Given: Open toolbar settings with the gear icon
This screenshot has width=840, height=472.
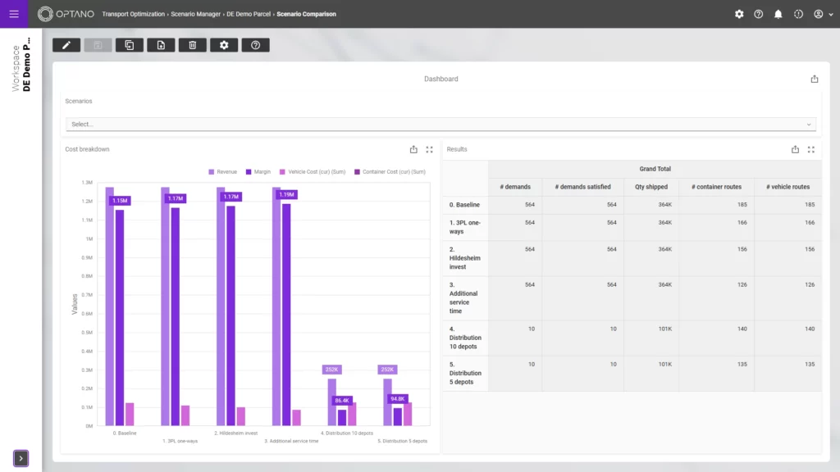Looking at the screenshot, I should [223, 45].
